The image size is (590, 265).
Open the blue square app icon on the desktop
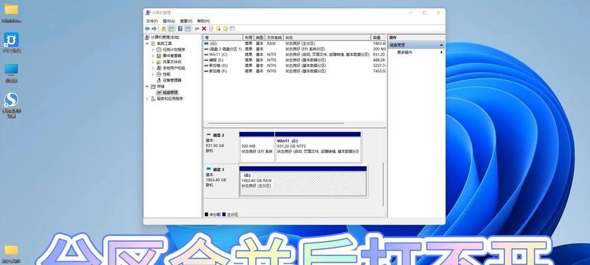tap(11, 39)
